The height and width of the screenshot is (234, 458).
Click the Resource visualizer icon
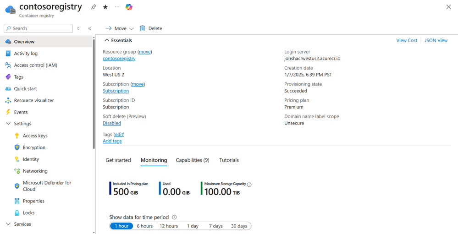[x=8, y=100]
